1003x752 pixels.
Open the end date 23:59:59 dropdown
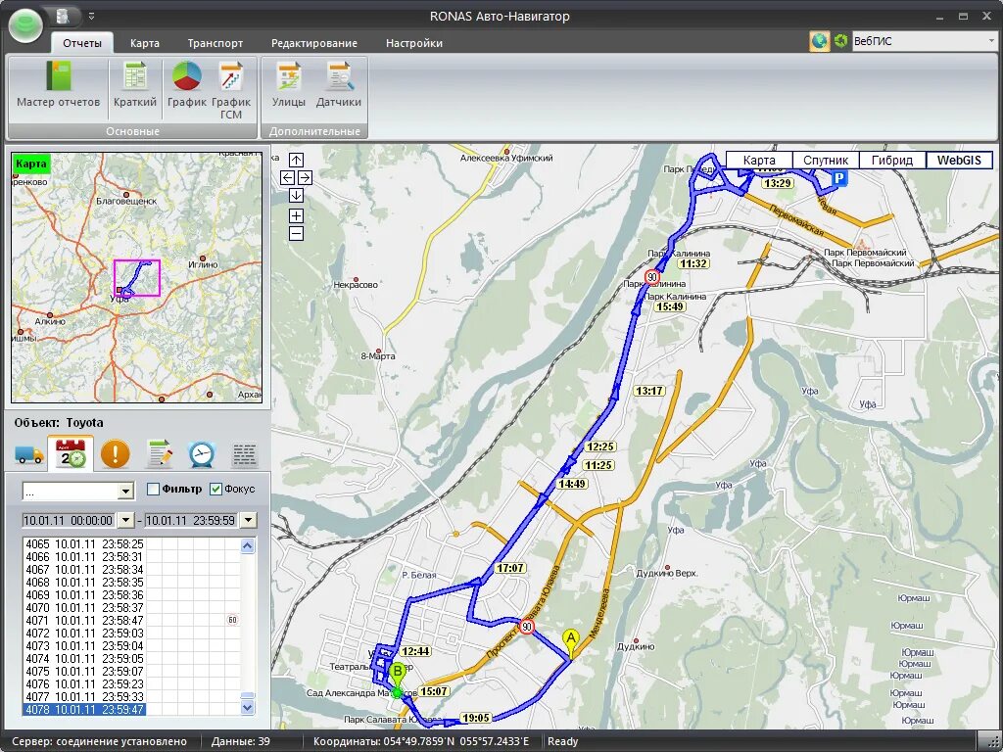coord(248,520)
